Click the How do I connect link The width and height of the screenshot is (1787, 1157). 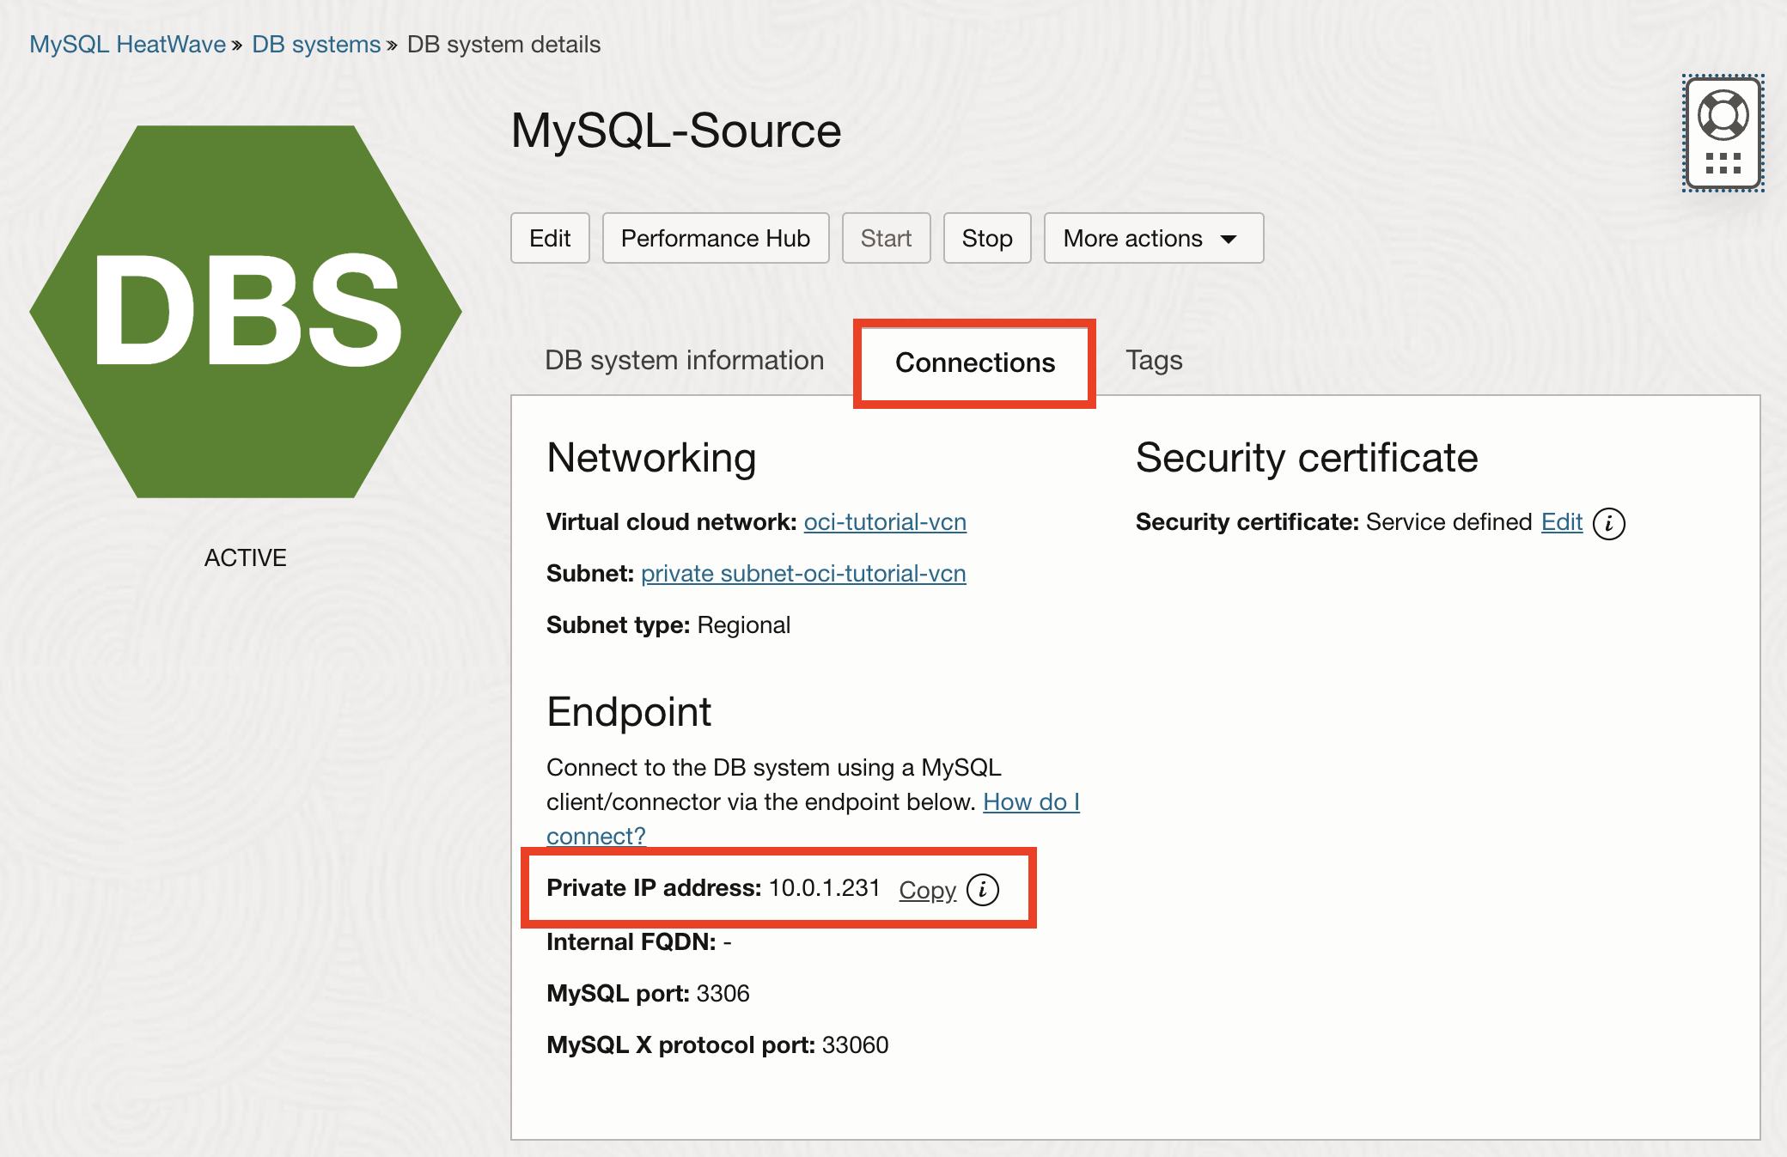[x=1031, y=801]
